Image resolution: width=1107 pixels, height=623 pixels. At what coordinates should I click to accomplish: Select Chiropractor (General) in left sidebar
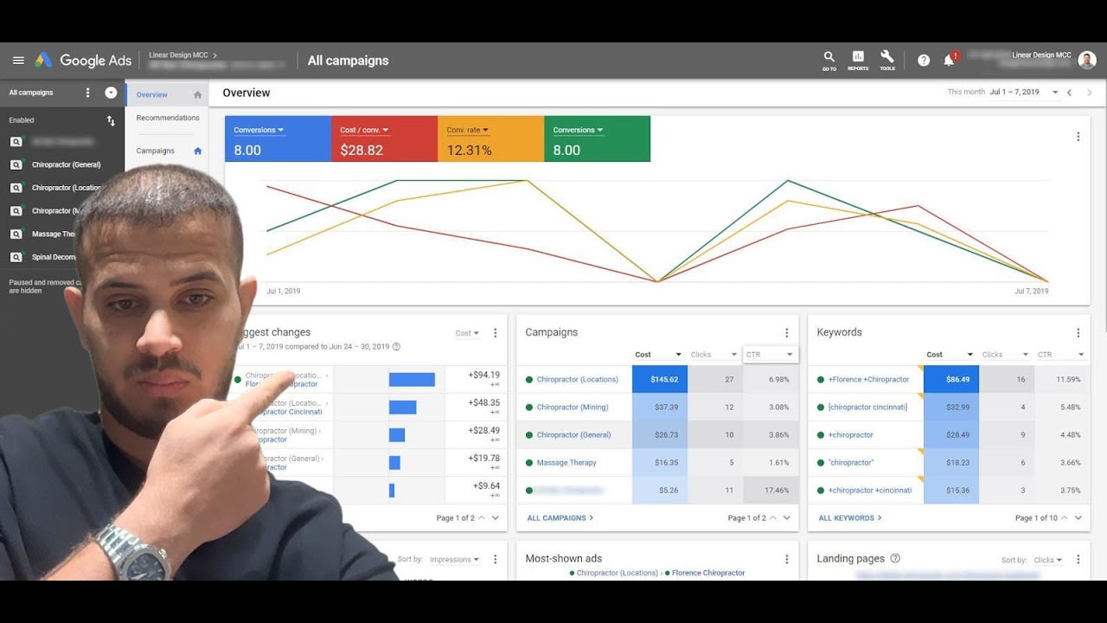67,164
